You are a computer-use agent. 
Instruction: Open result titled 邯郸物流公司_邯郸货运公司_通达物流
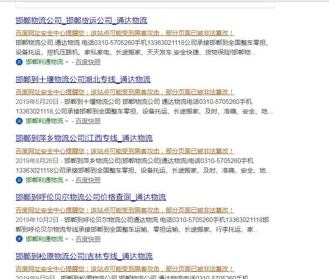point(81,21)
